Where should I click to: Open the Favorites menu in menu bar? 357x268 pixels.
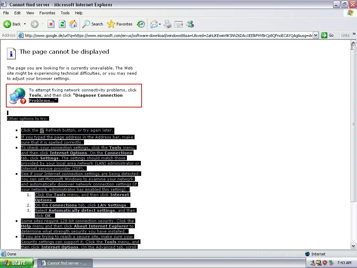47,13
